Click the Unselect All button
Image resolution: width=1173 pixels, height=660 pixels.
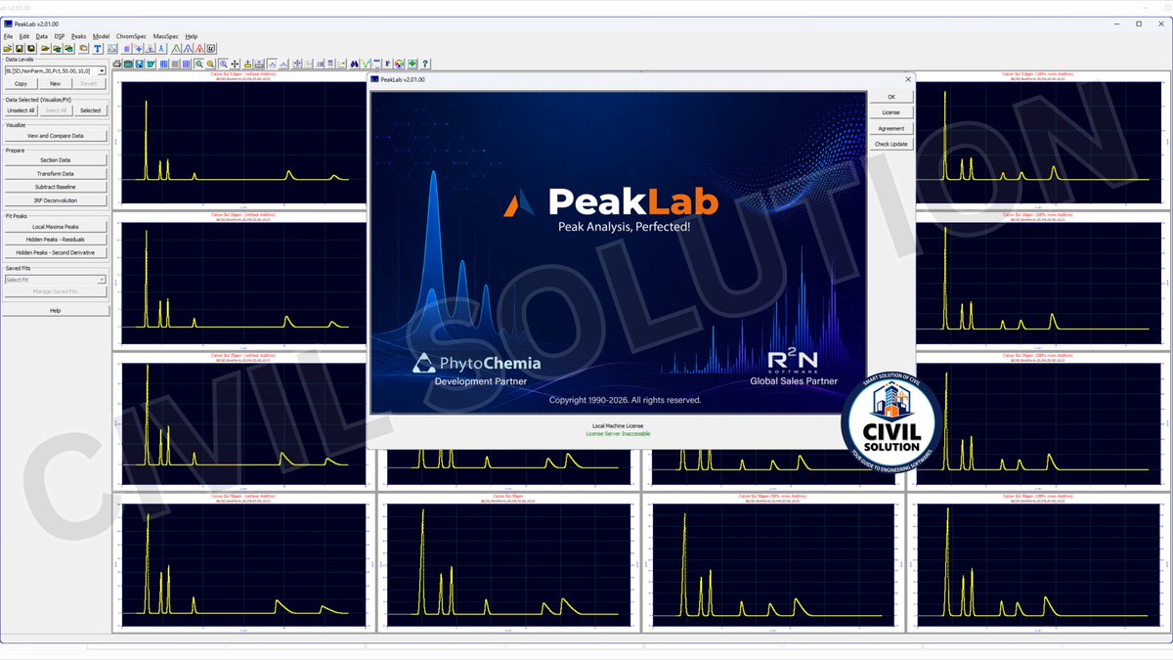21,110
